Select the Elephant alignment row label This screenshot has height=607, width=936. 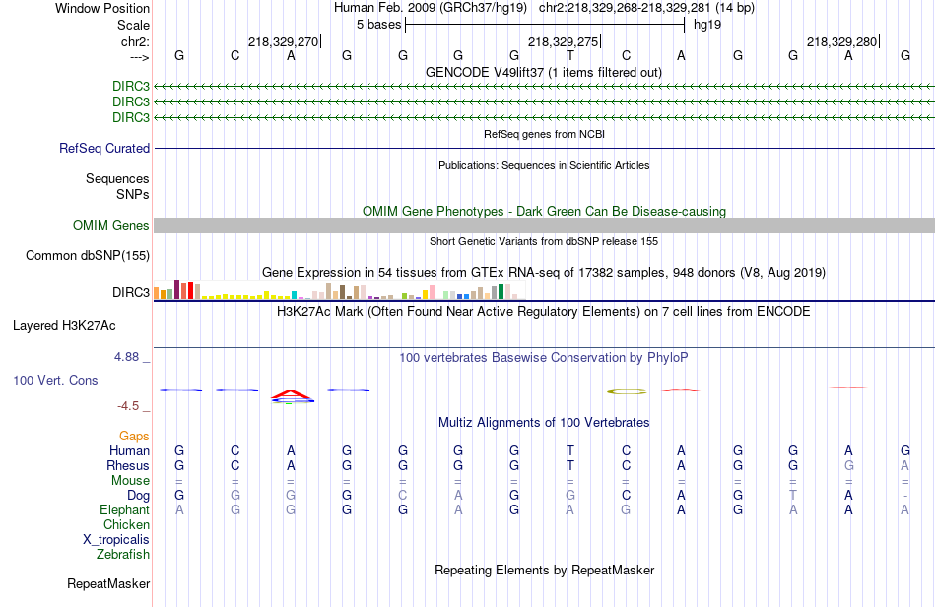tap(124, 509)
